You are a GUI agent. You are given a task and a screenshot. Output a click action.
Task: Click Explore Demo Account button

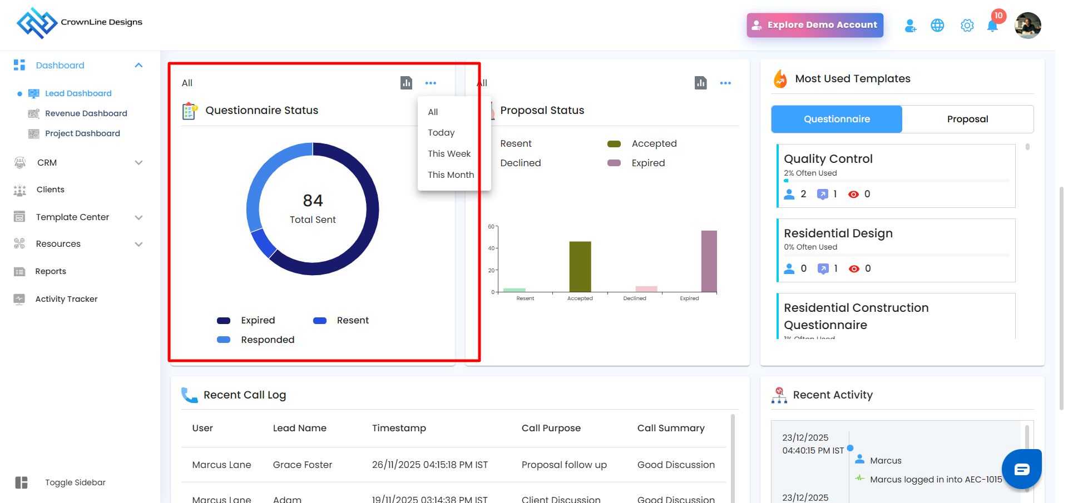(815, 25)
